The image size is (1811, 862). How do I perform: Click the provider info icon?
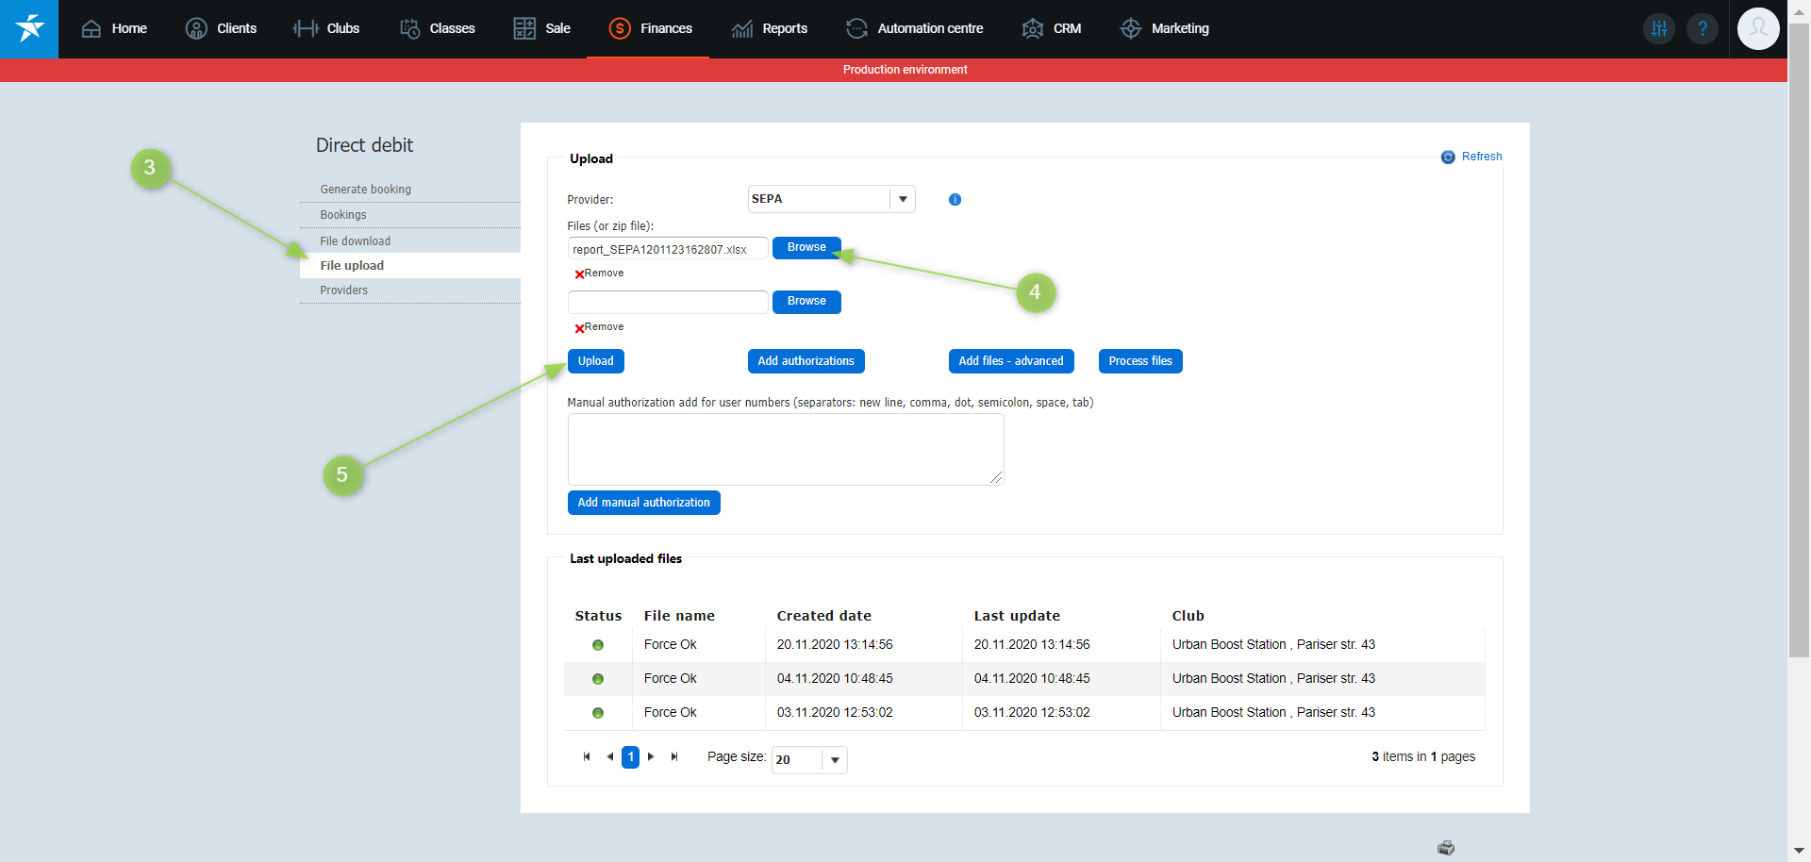[955, 200]
